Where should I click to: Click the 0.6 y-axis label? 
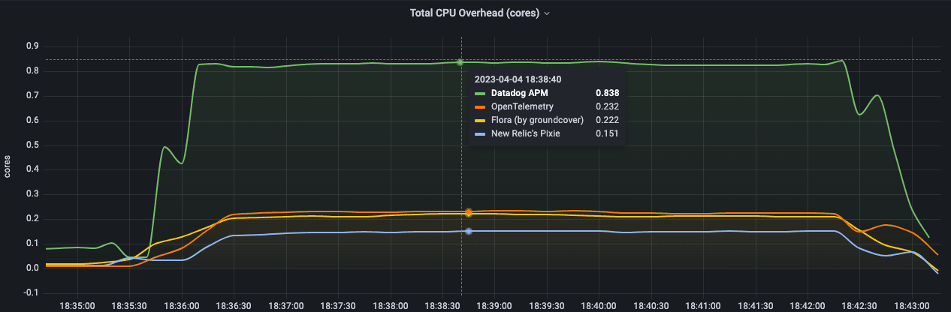point(32,120)
